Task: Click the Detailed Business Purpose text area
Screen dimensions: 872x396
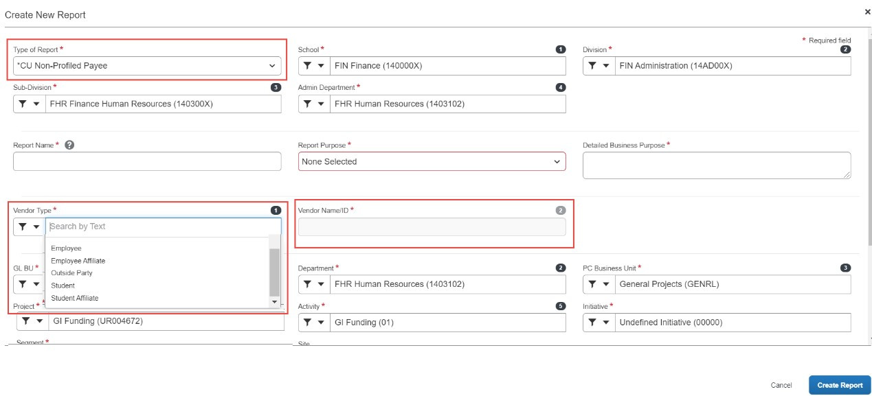Action: [716, 165]
